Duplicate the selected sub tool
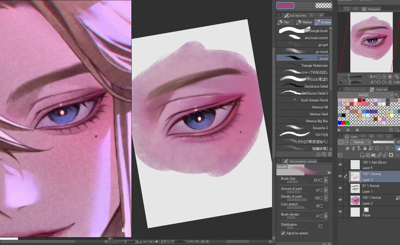 pos(324,154)
